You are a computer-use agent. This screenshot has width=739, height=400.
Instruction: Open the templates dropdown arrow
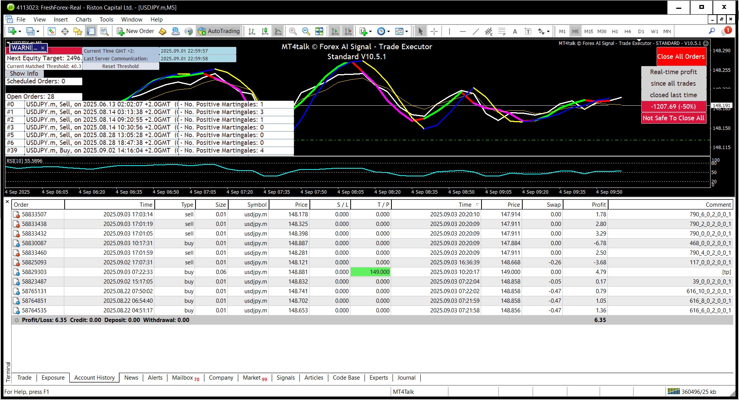(x=407, y=32)
